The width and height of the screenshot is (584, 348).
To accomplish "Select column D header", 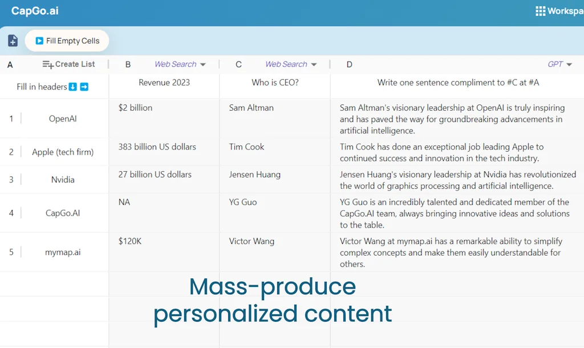I will point(349,64).
